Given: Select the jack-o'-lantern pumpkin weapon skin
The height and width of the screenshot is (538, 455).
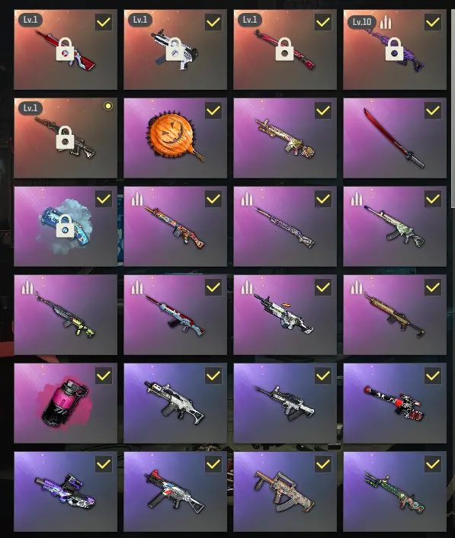Looking at the screenshot, I should click(x=175, y=138).
